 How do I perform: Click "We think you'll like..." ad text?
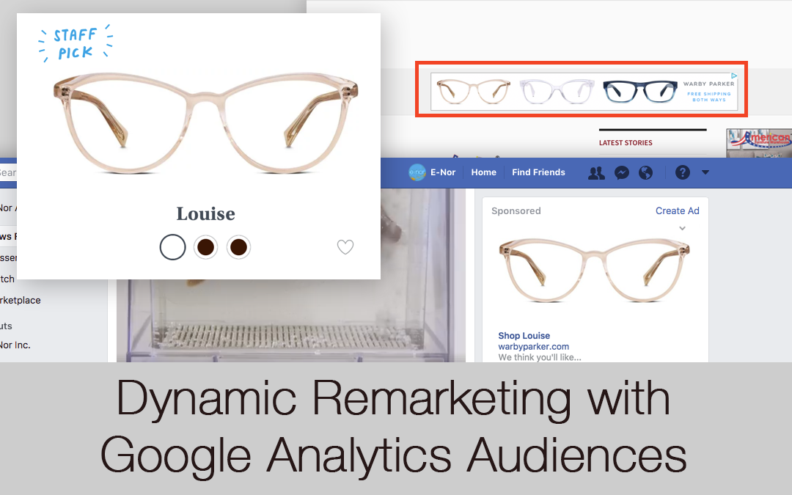pos(540,357)
